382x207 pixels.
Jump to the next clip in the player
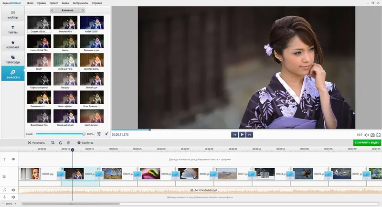249,135
